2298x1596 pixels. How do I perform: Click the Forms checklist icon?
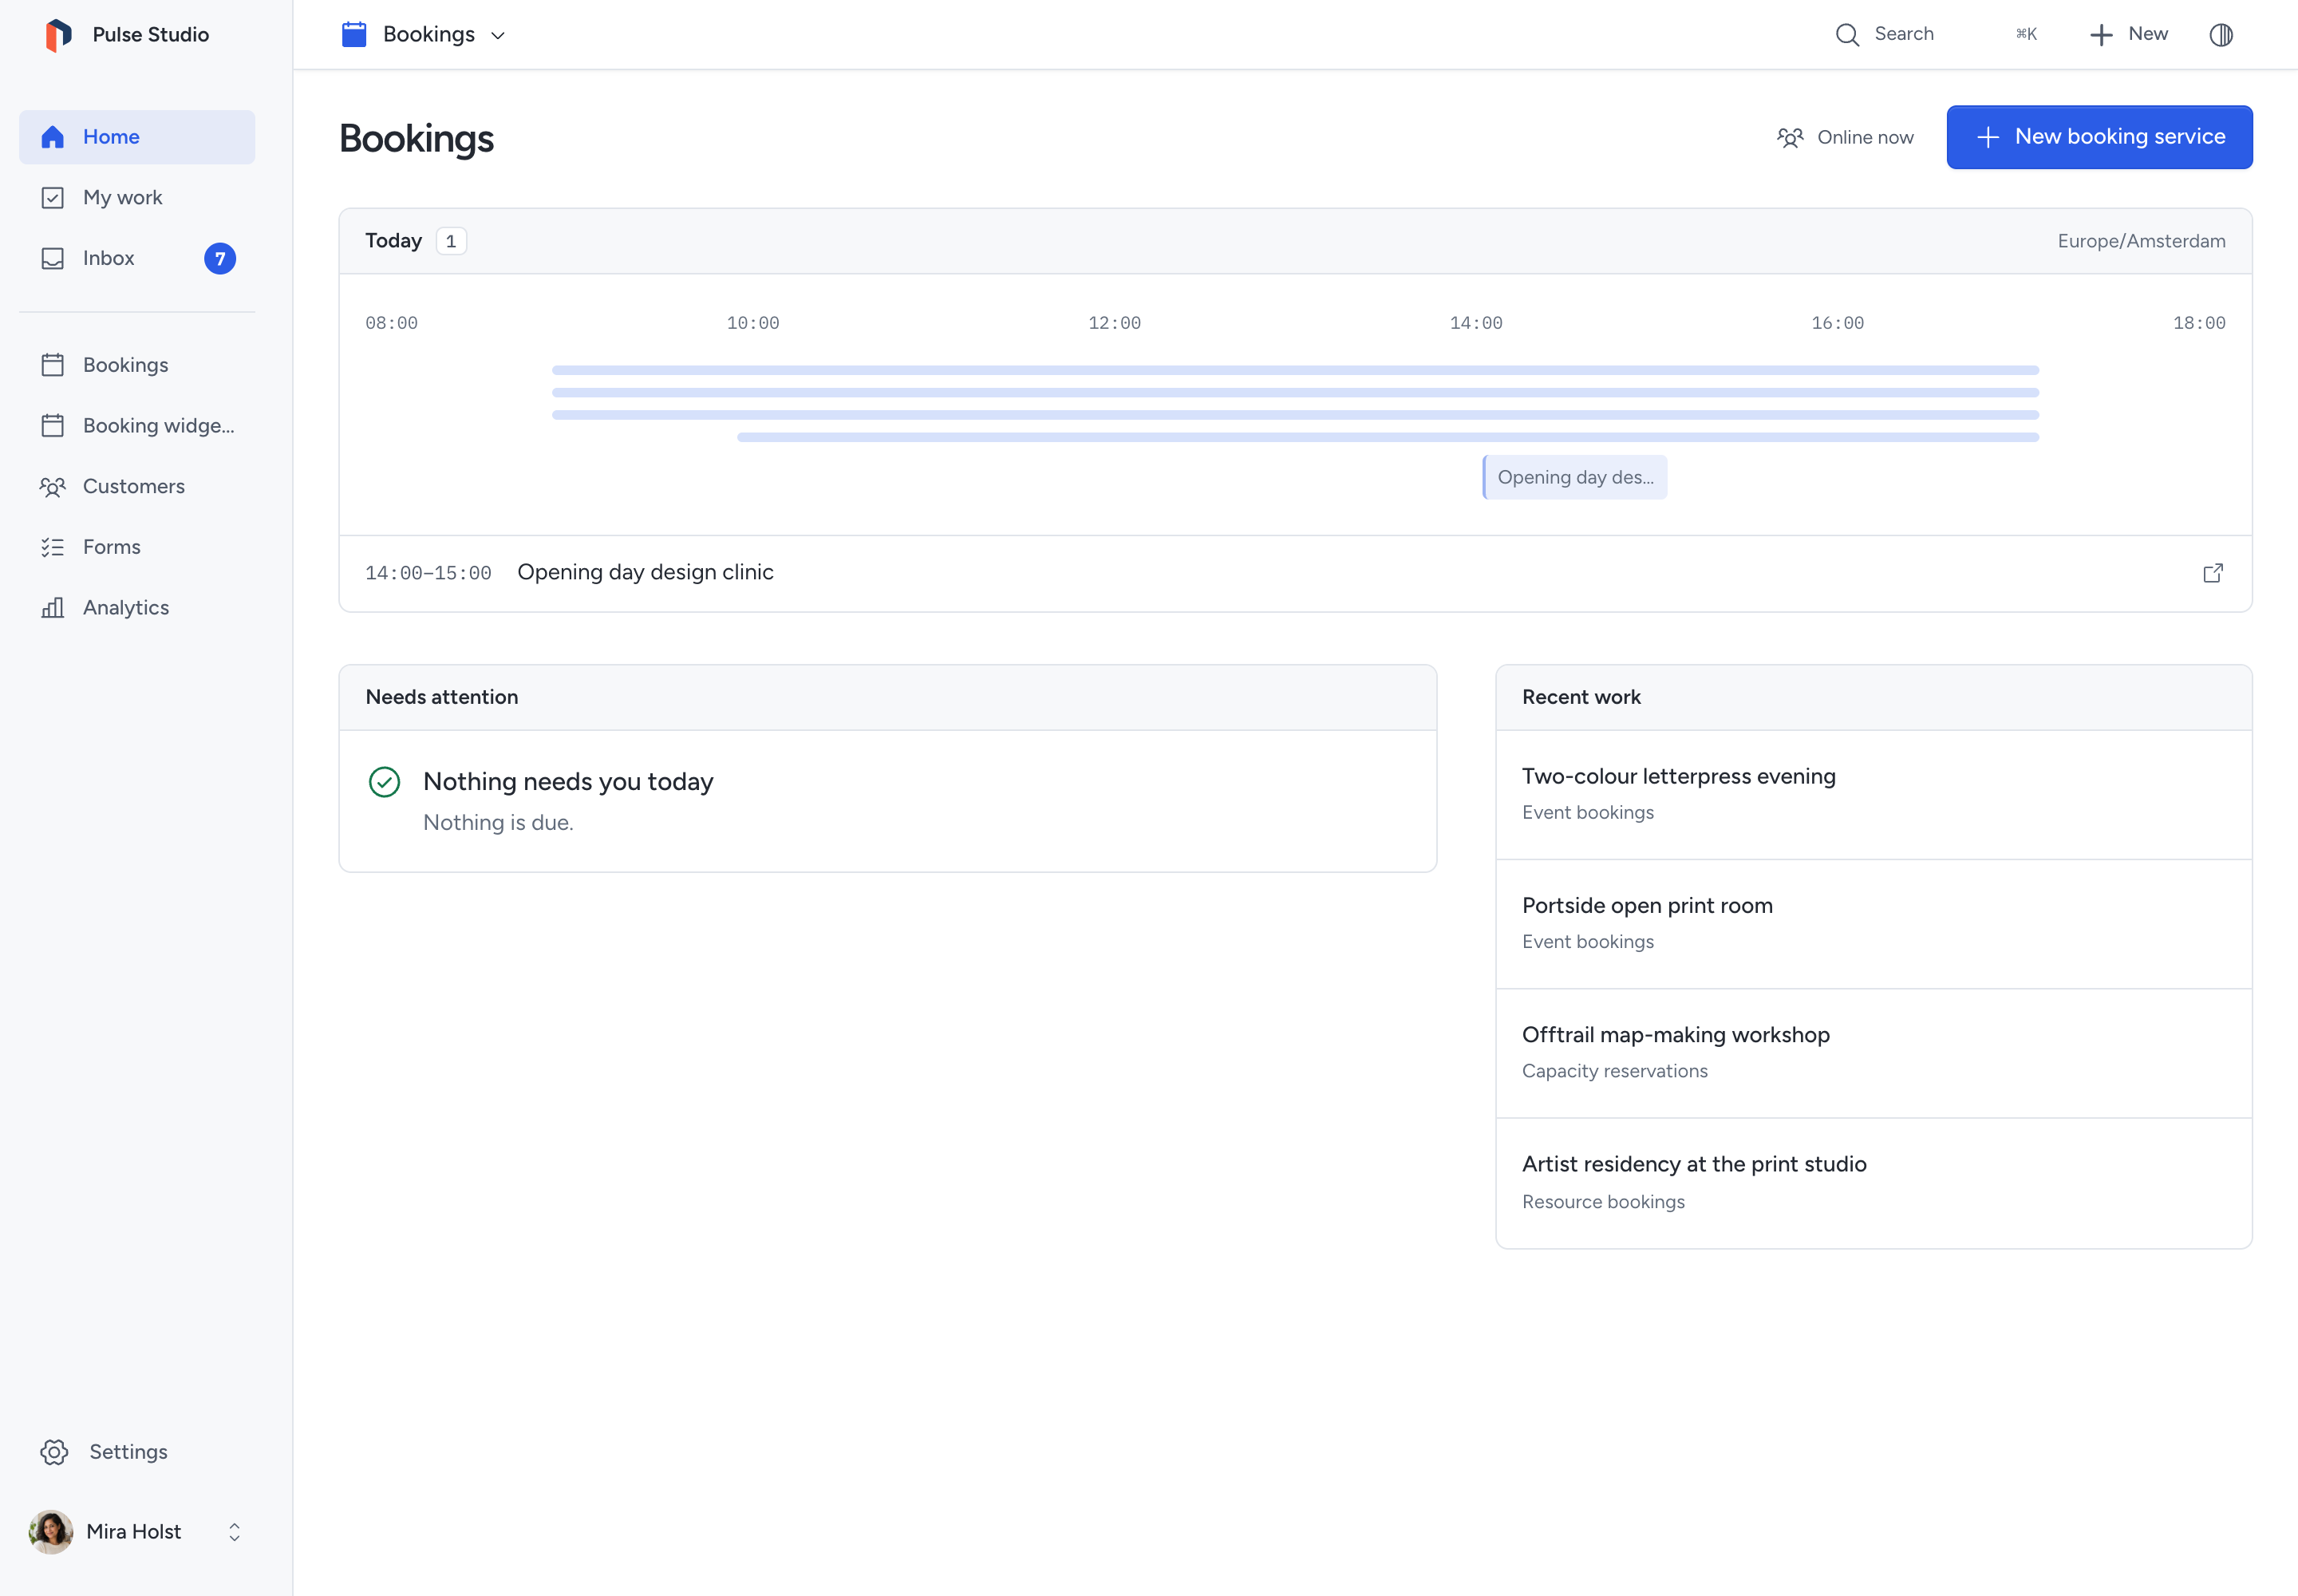[x=53, y=547]
